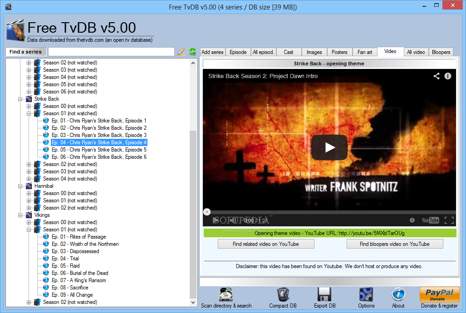Viewport: 466px width, 313px height.
Task: Click the YouTube logo in player
Action: pyautogui.click(x=430, y=220)
